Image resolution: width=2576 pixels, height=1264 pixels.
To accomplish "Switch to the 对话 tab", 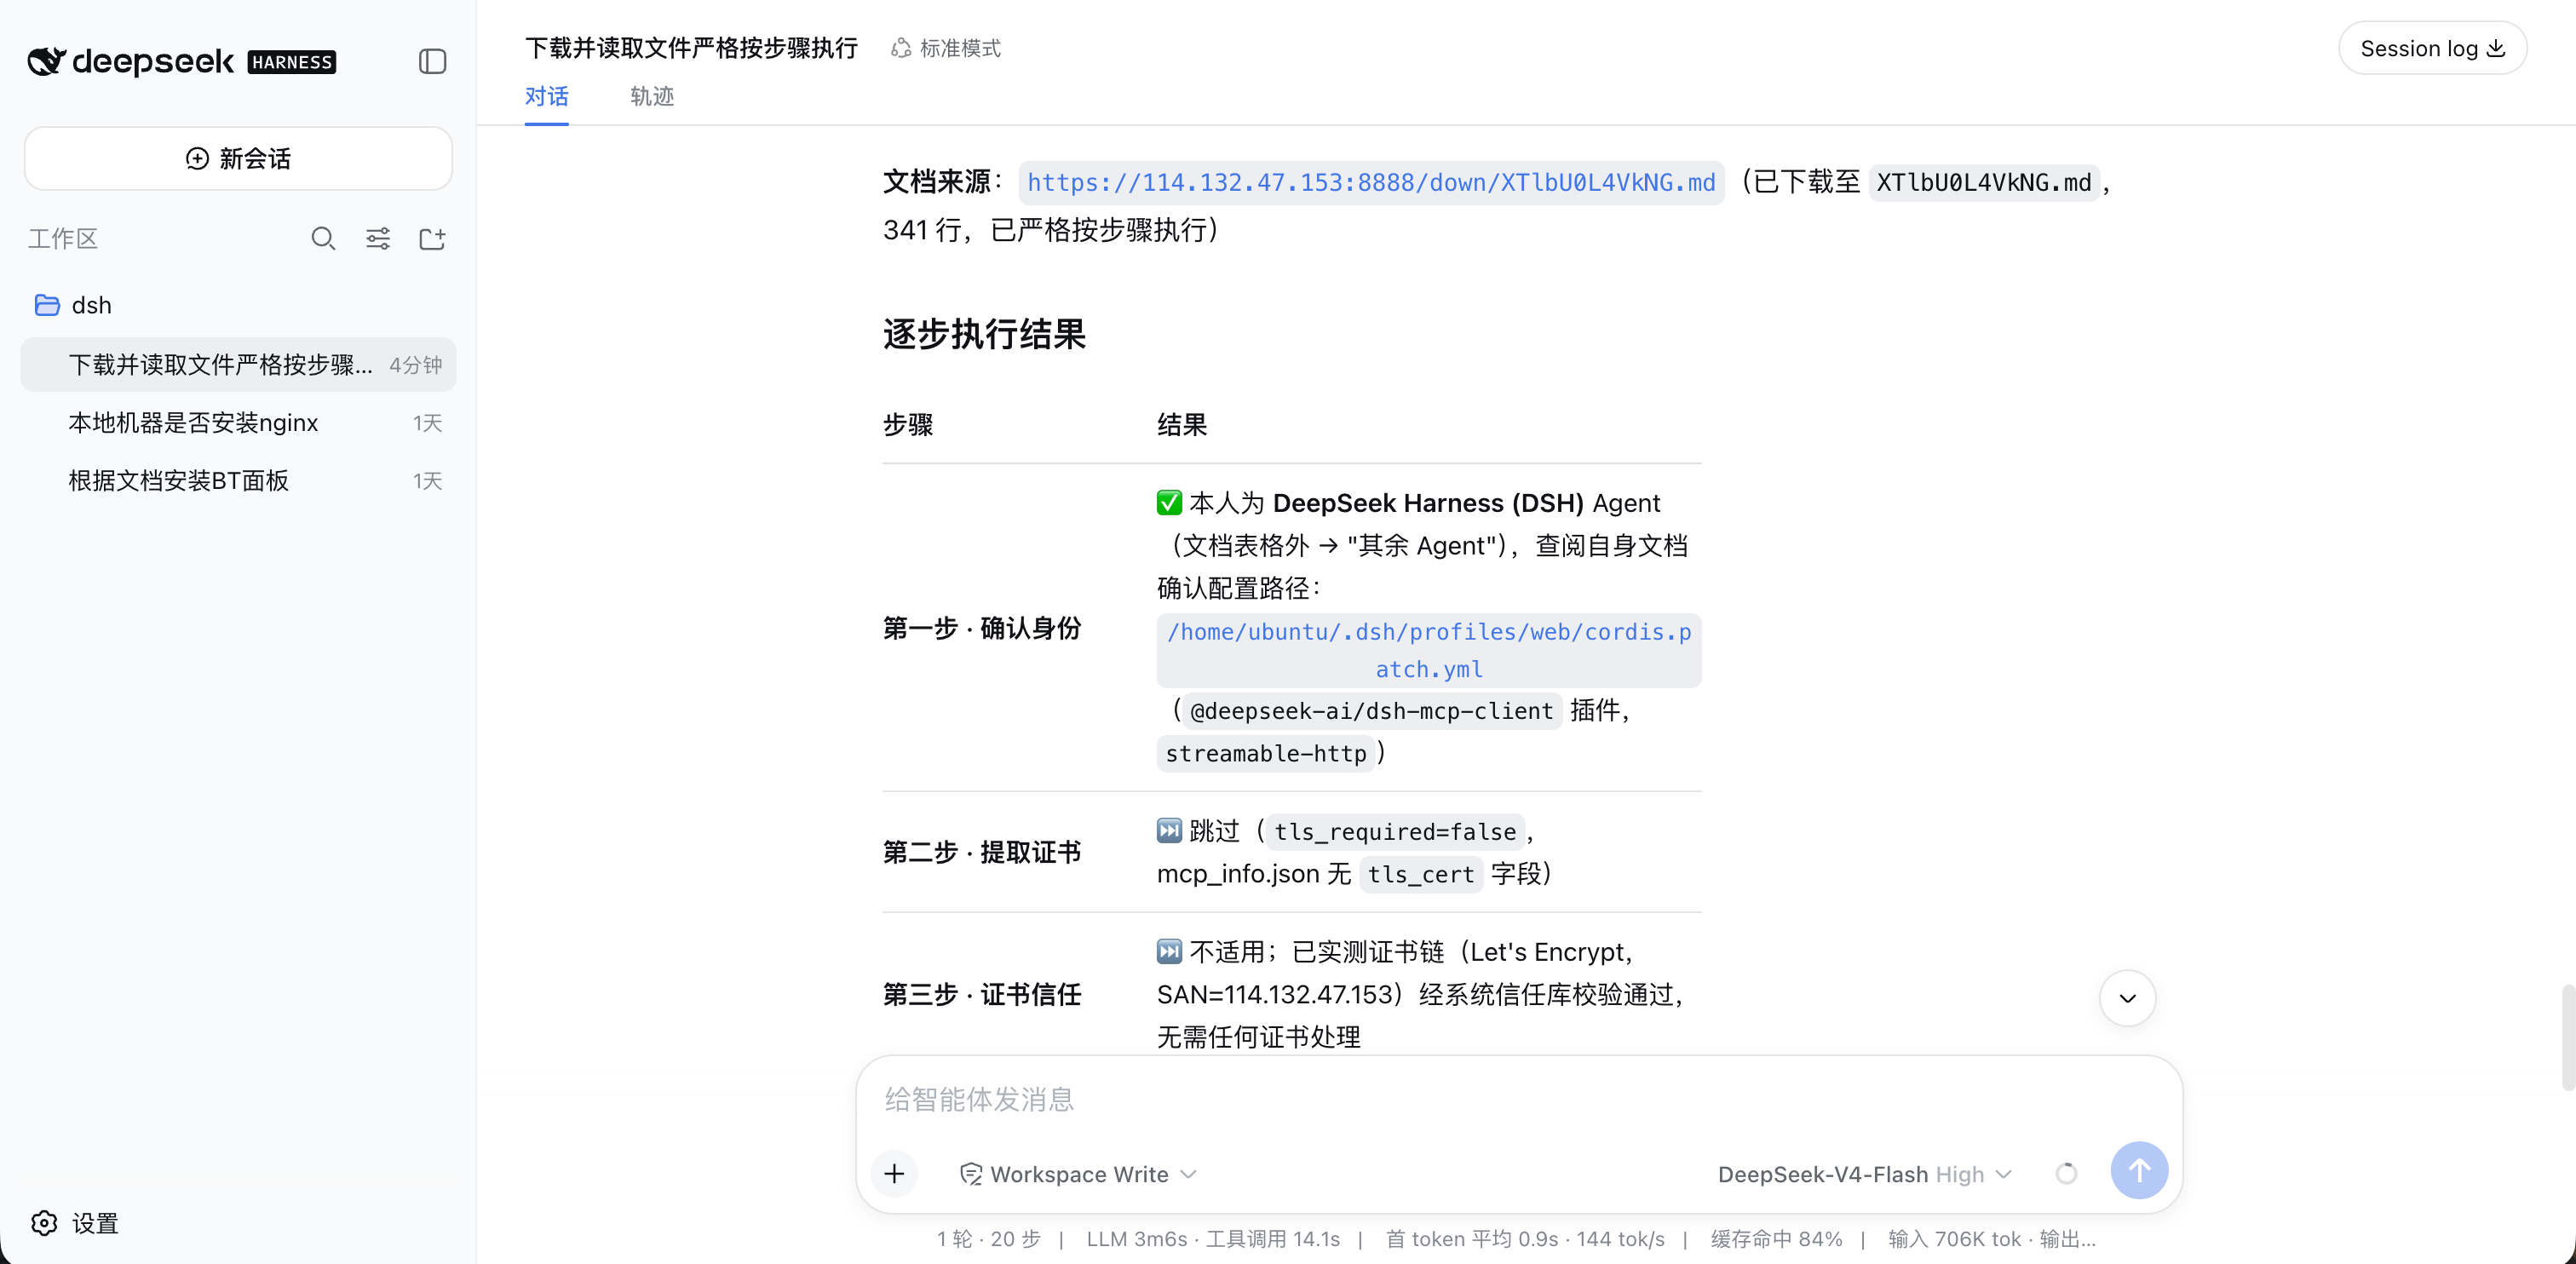I will pos(546,96).
